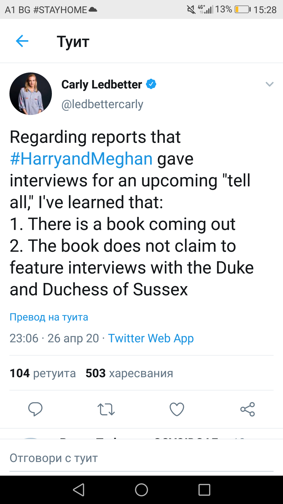Tap the verified badge next to Carly Ledbetter
Viewport: 283px width, 504px height.
151,84
